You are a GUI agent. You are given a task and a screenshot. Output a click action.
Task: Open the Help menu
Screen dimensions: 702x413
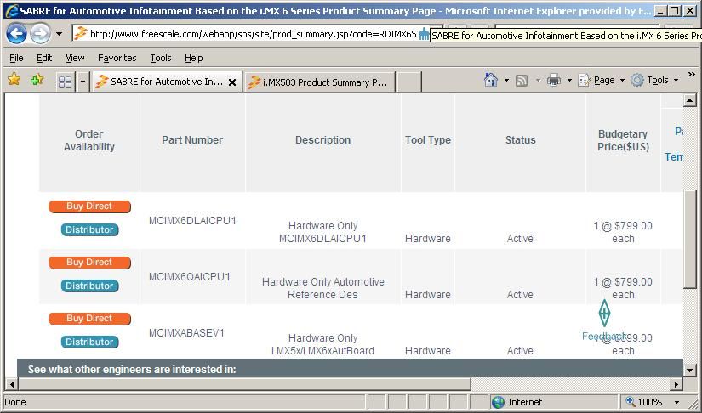click(193, 58)
